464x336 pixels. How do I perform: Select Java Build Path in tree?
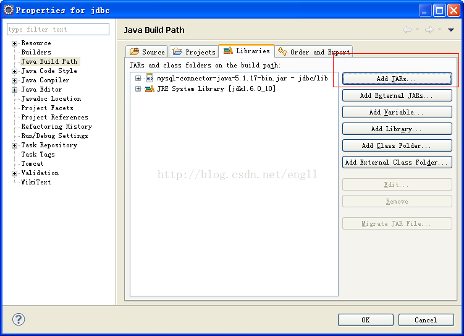[x=49, y=61]
